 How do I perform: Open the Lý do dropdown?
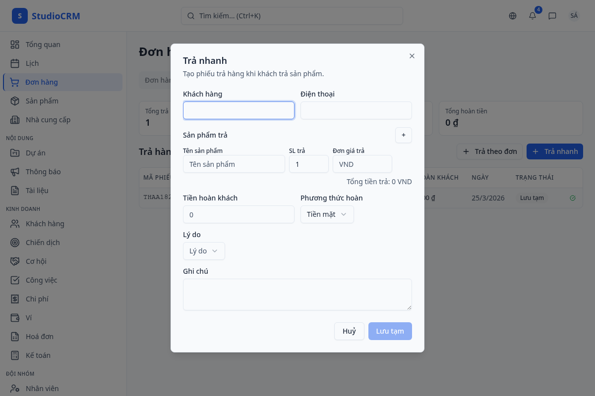click(x=204, y=251)
